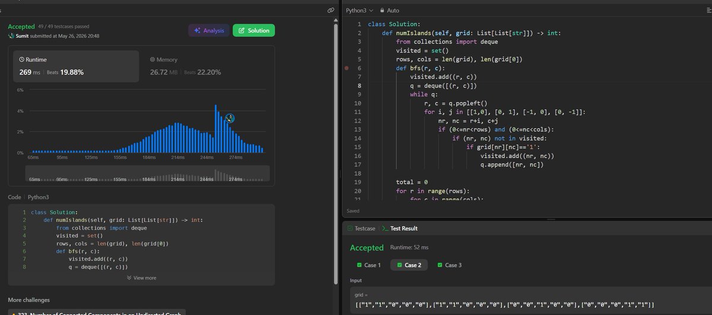Click the 'Python3' label beside the Code heading

coord(38,197)
